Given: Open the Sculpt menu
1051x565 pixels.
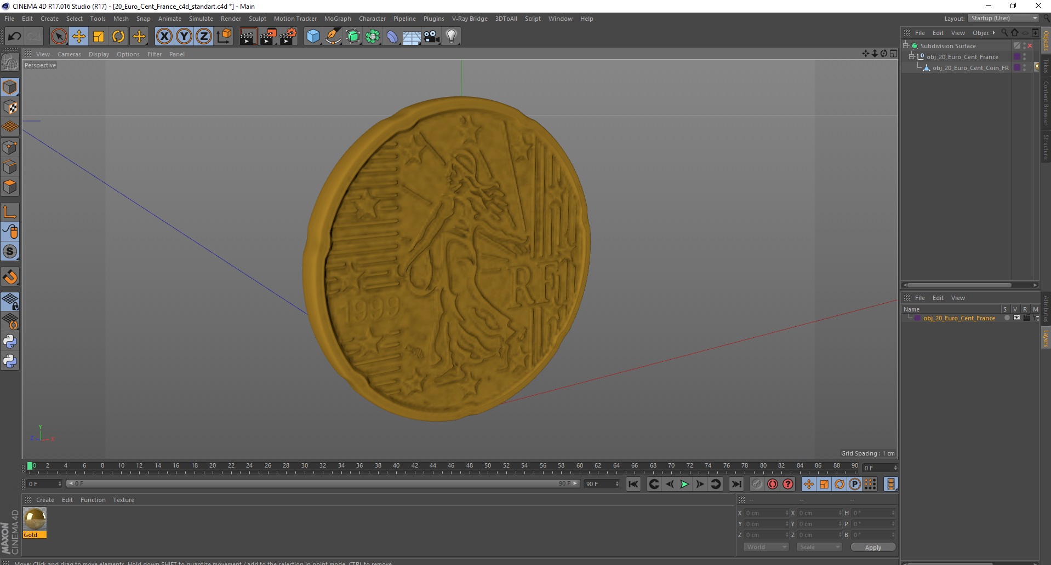Looking at the screenshot, I should tap(258, 19).
